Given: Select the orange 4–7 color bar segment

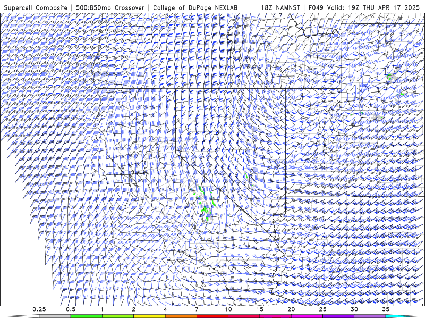Looking at the screenshot, I should (181, 316).
